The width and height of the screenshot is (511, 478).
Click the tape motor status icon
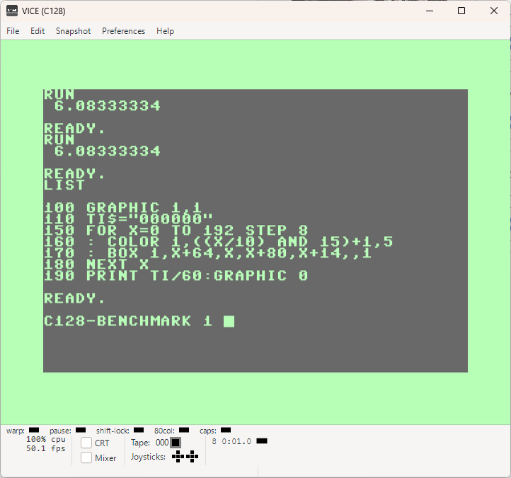click(x=176, y=443)
